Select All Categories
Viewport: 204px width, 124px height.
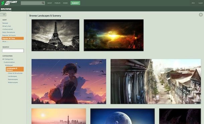click(8, 59)
